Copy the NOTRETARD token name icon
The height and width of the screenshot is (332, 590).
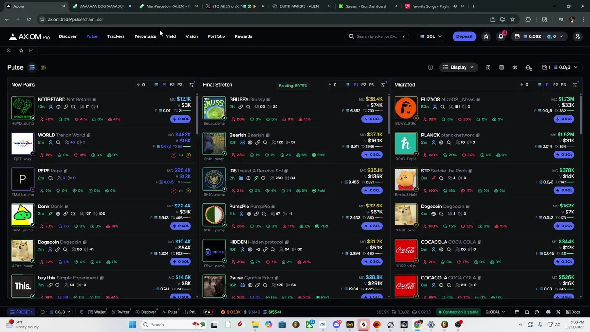pyautogui.click(x=94, y=100)
